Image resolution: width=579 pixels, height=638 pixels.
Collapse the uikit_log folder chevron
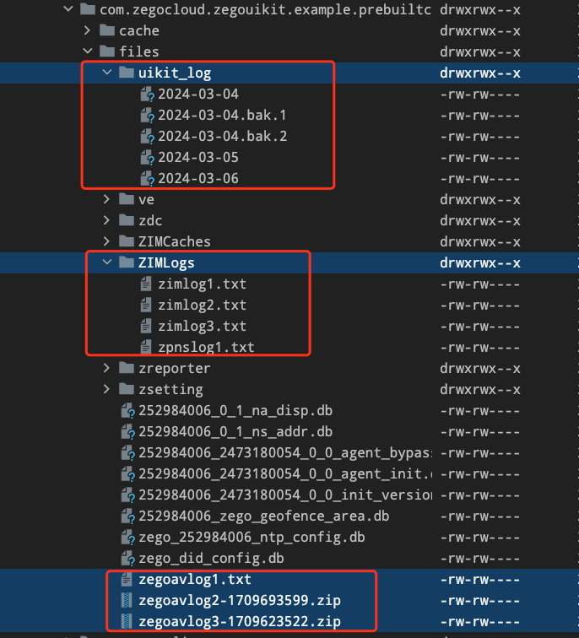coord(107,73)
